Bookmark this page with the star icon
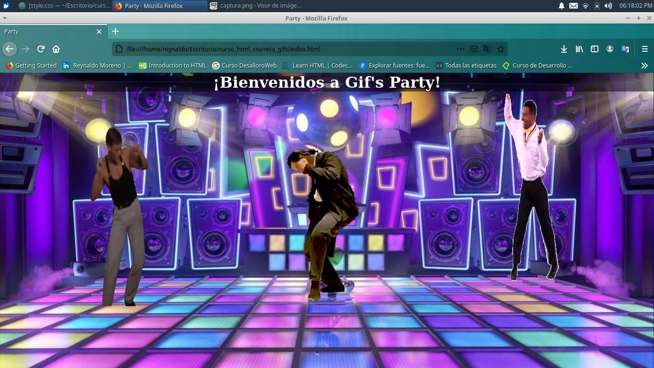654x368 pixels. 500,48
